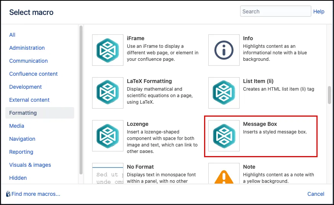Select the iFrame macro icon

107,50
